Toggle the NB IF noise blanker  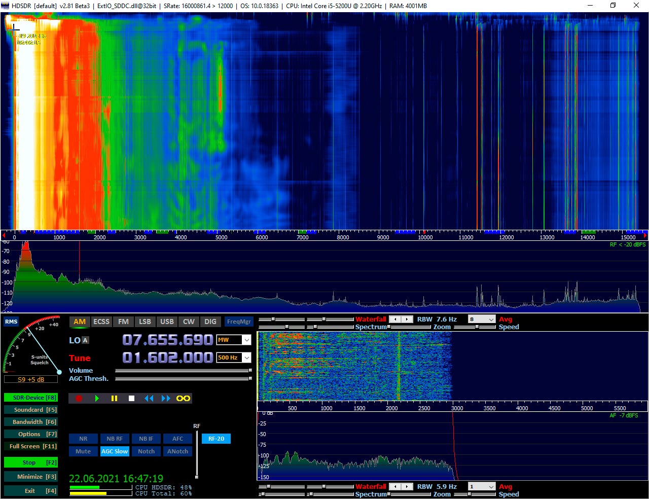(146, 439)
